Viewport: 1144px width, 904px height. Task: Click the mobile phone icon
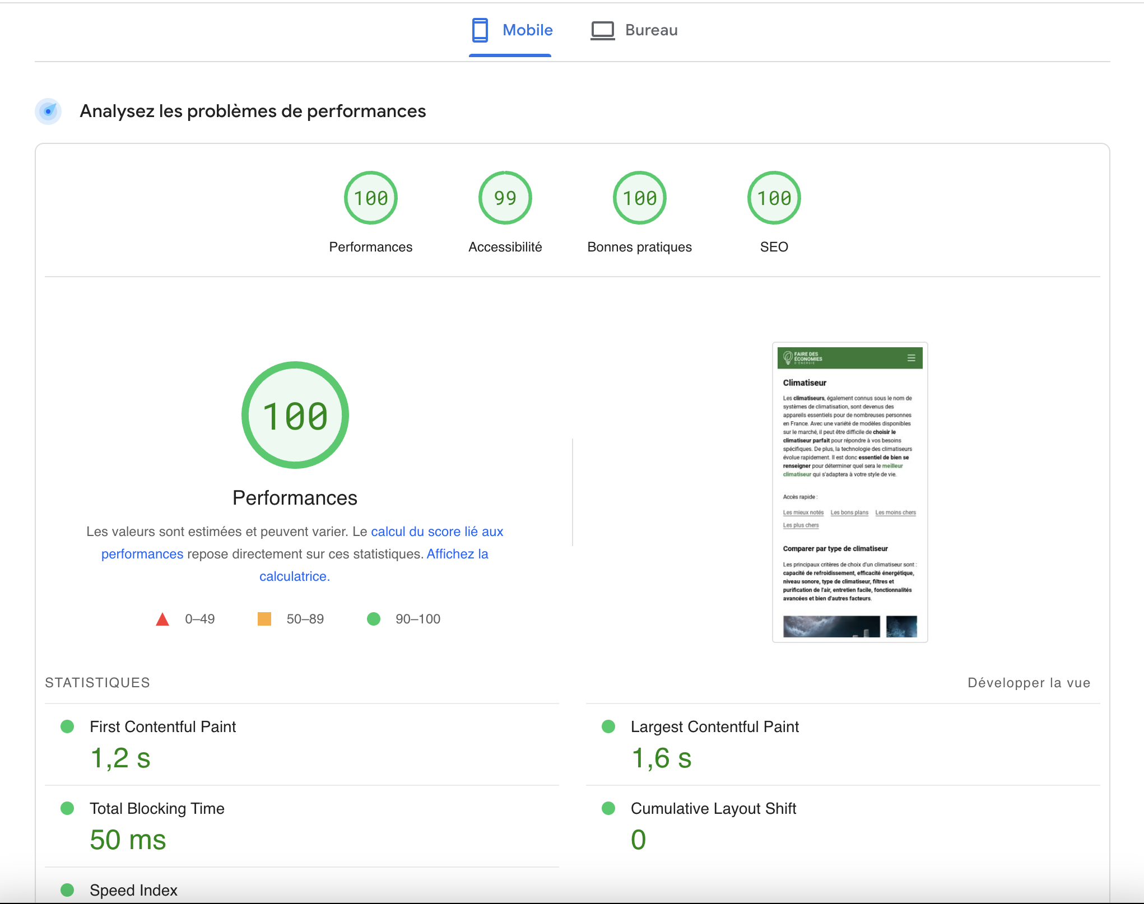pyautogui.click(x=480, y=30)
